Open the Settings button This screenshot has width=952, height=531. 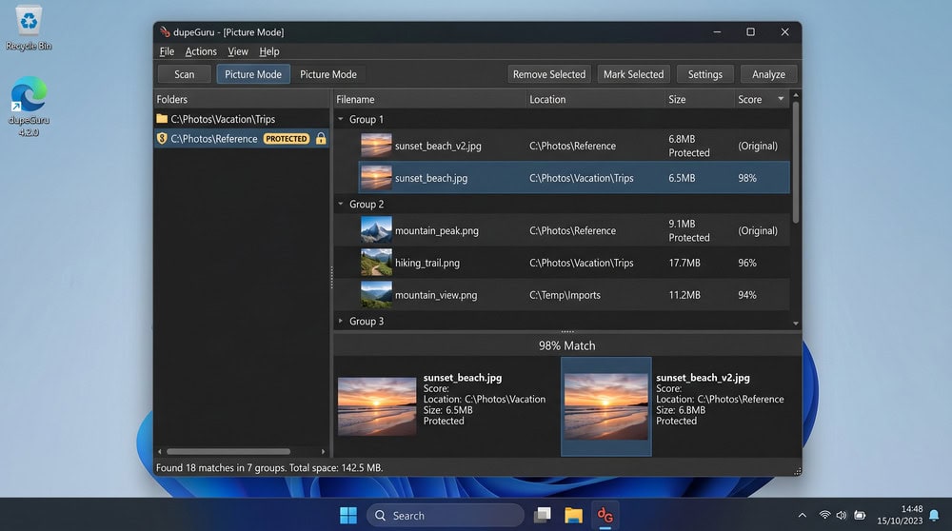[x=704, y=74]
